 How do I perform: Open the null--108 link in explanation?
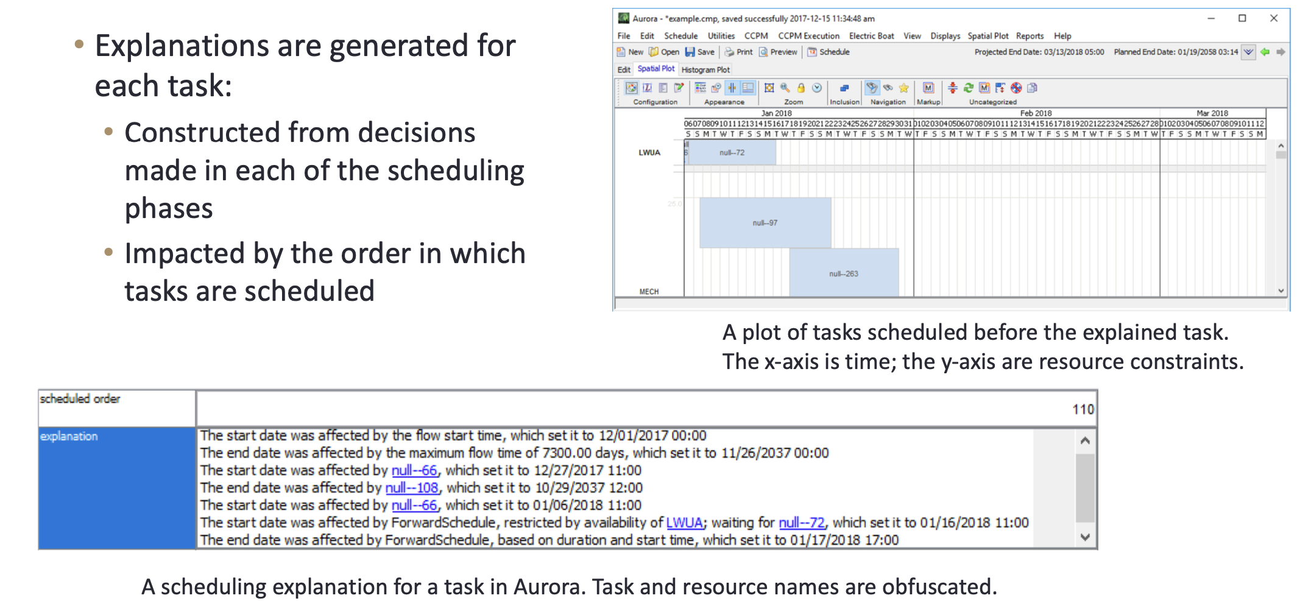[412, 488]
